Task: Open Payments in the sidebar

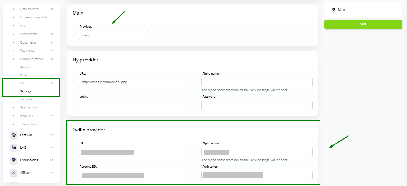Action: pos(27,51)
